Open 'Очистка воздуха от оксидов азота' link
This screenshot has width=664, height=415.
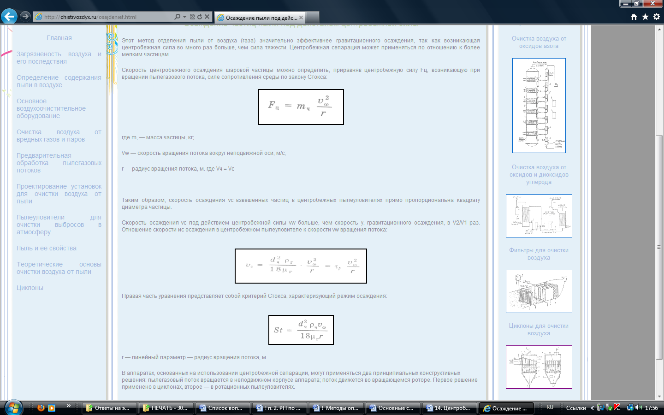(539, 42)
